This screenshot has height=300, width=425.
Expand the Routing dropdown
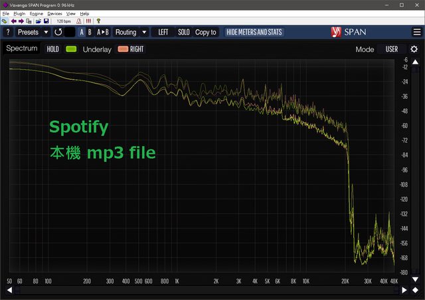[130, 32]
